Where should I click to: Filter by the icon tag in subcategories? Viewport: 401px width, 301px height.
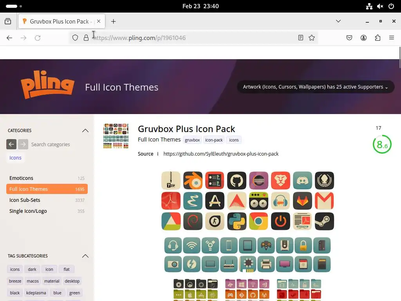coord(49,269)
